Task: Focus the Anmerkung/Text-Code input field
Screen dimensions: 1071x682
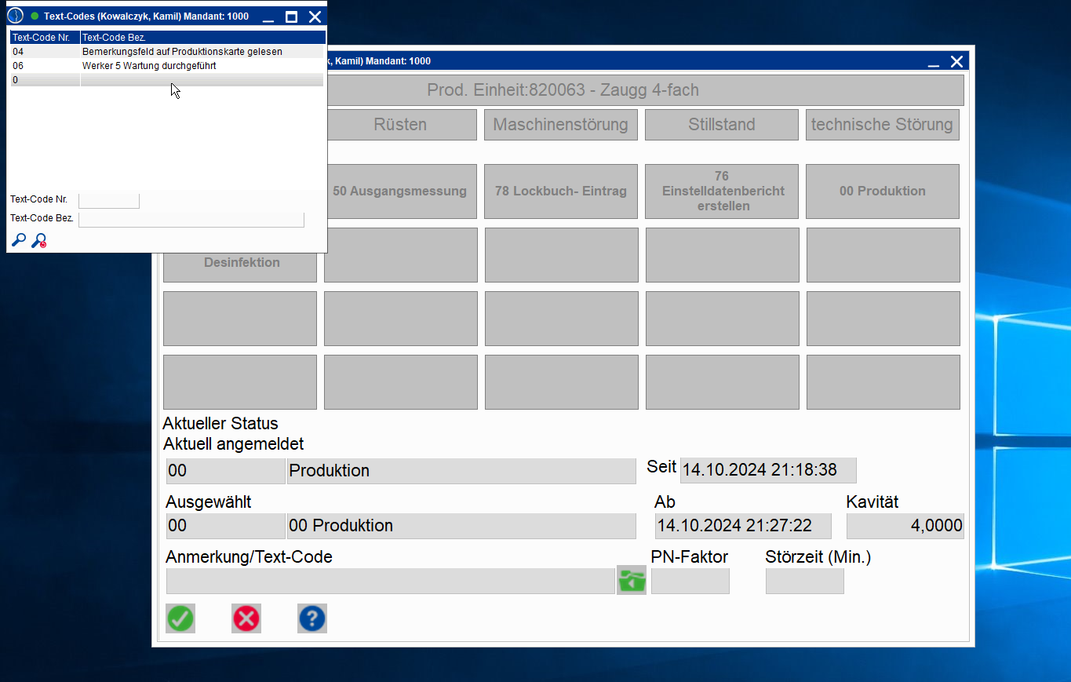Action: [390, 582]
